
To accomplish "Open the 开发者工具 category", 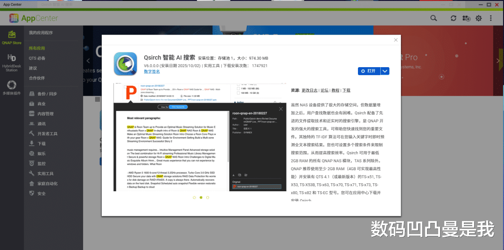I will click(x=43, y=134).
